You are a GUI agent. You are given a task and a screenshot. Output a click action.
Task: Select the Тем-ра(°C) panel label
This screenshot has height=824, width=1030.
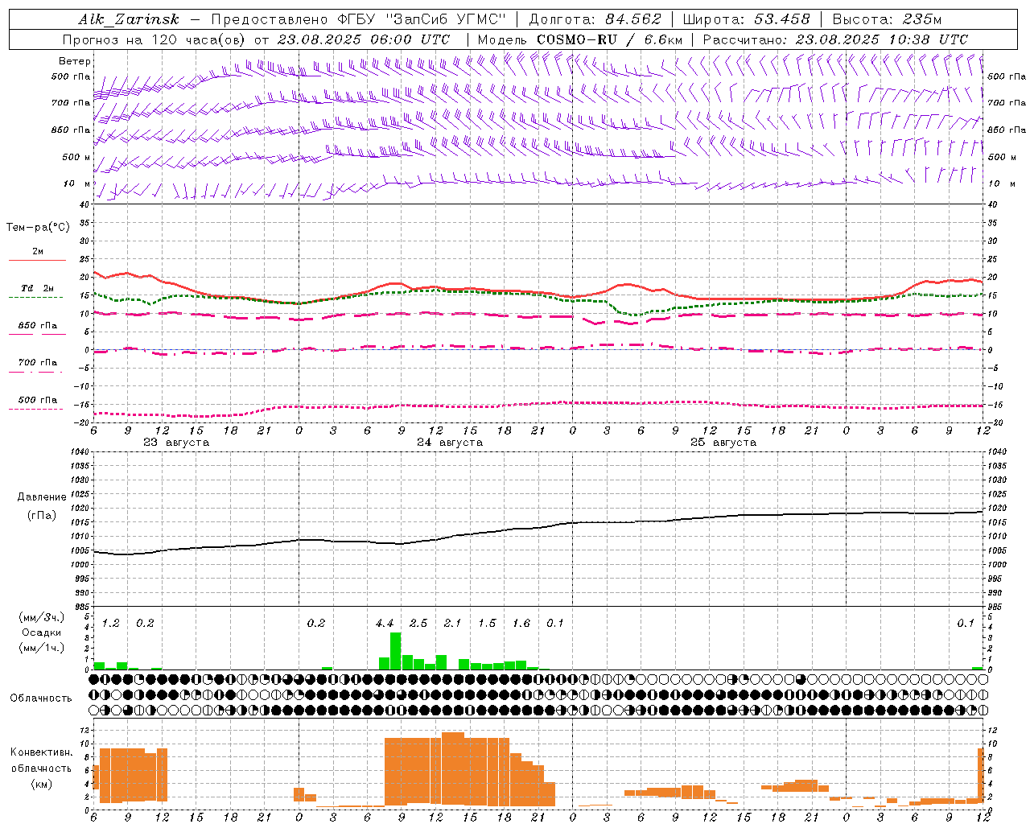coord(38,228)
